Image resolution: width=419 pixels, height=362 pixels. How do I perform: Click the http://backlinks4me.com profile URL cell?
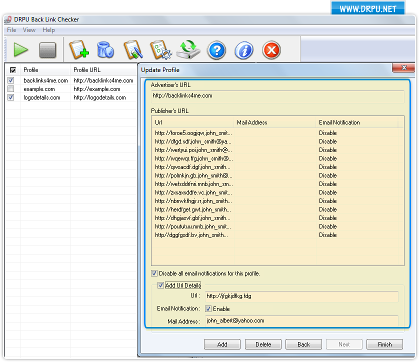[103, 80]
